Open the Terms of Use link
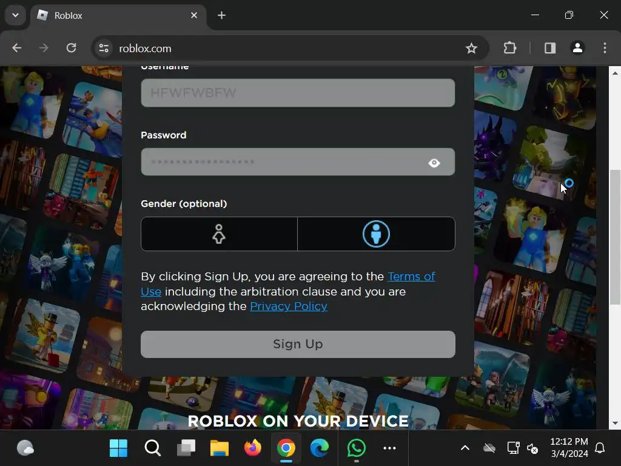This screenshot has height=466, width=621. (x=411, y=276)
